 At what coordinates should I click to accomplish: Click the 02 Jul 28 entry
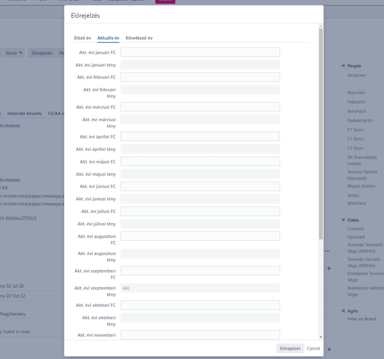tap(15, 286)
